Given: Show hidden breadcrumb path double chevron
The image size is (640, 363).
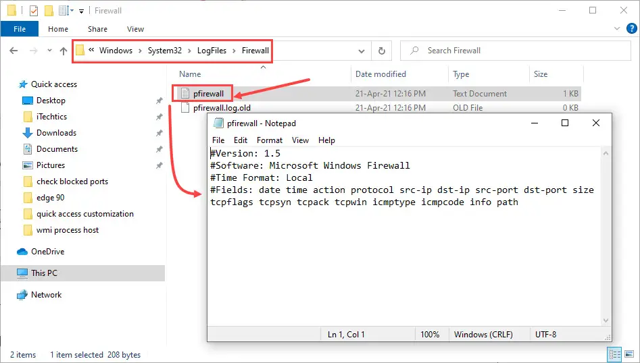Looking at the screenshot, I should pyautogui.click(x=91, y=50).
